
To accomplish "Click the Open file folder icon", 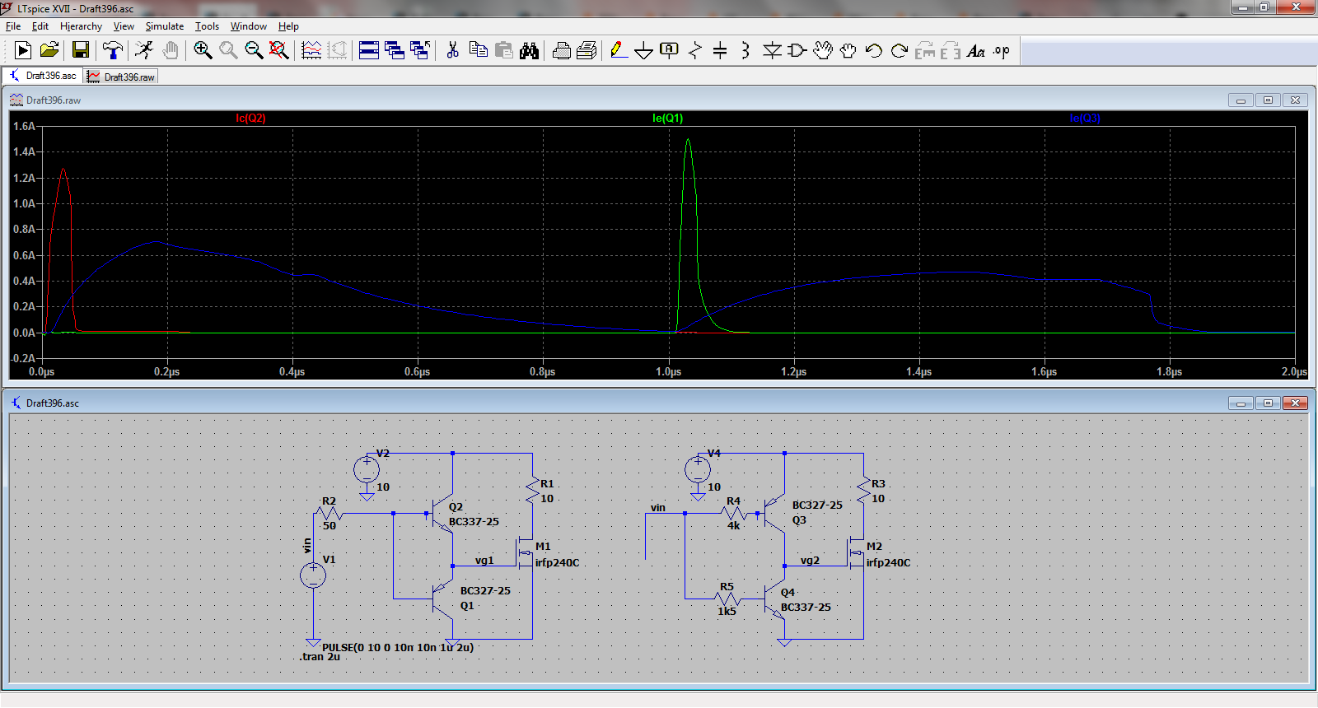I will pos(49,51).
